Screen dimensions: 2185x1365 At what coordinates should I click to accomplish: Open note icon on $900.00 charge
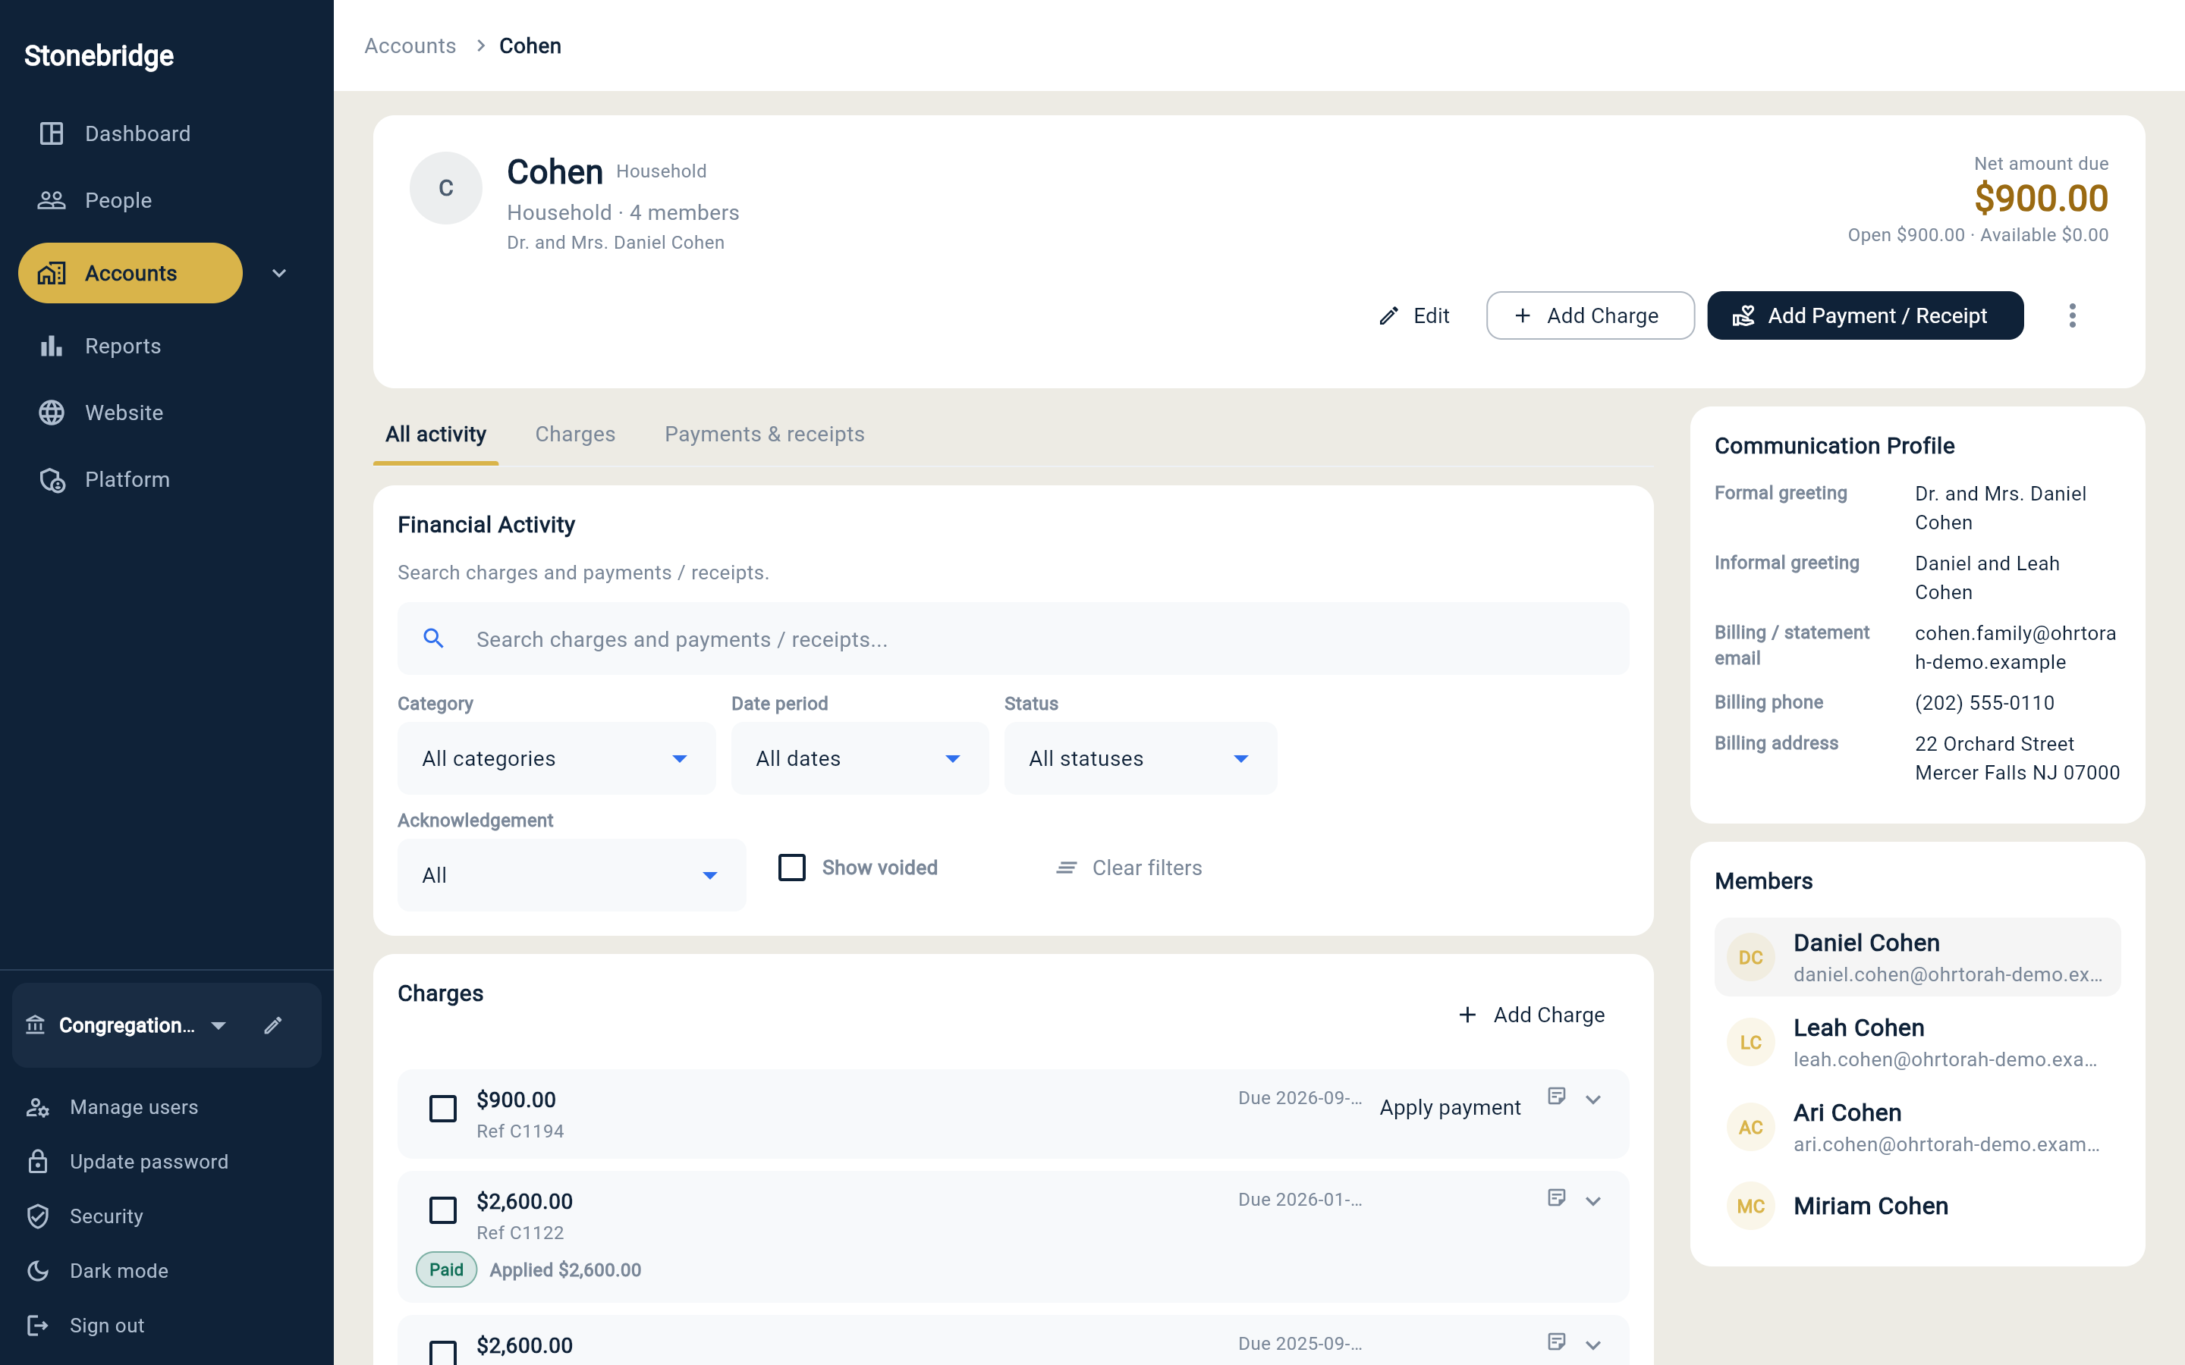click(x=1557, y=1096)
